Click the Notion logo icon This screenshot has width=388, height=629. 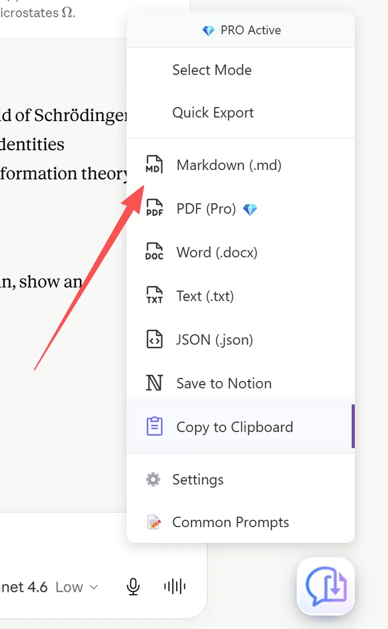pyautogui.click(x=154, y=383)
